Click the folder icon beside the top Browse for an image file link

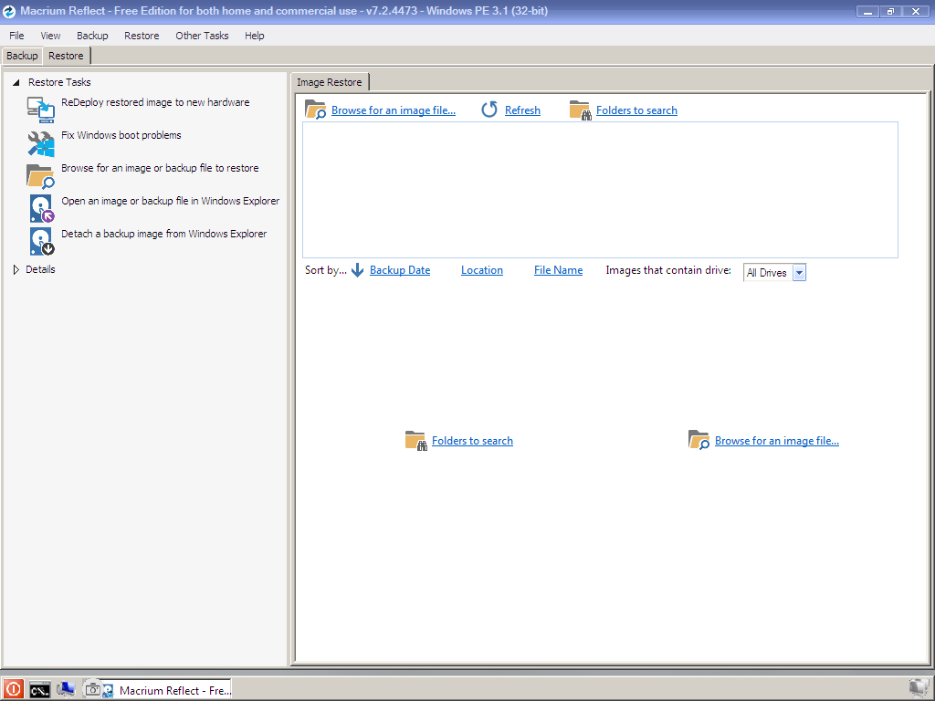[x=315, y=110]
